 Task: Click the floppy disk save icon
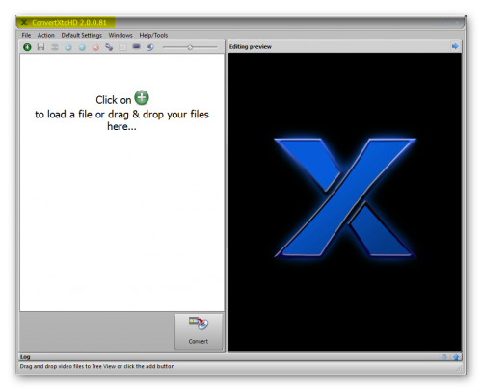pos(40,47)
